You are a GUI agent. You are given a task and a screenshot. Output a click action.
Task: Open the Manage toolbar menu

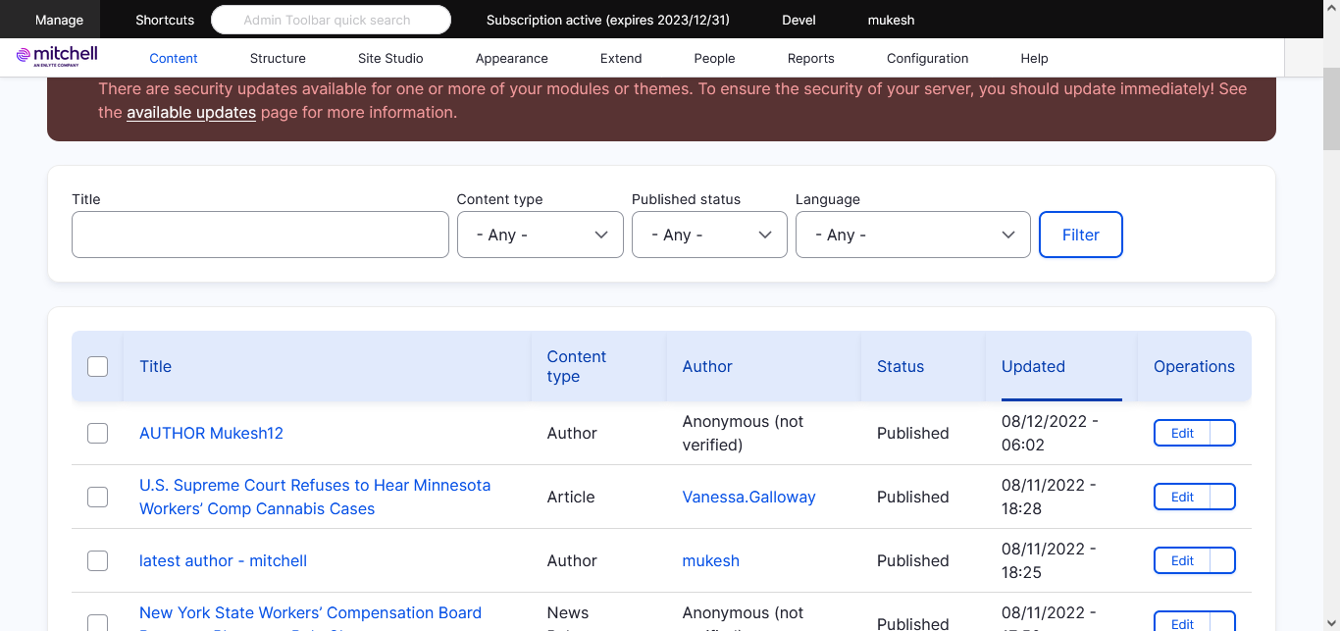[60, 20]
